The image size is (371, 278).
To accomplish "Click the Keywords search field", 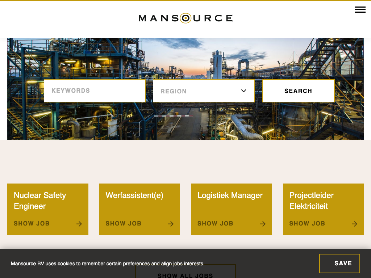I will pos(95,91).
